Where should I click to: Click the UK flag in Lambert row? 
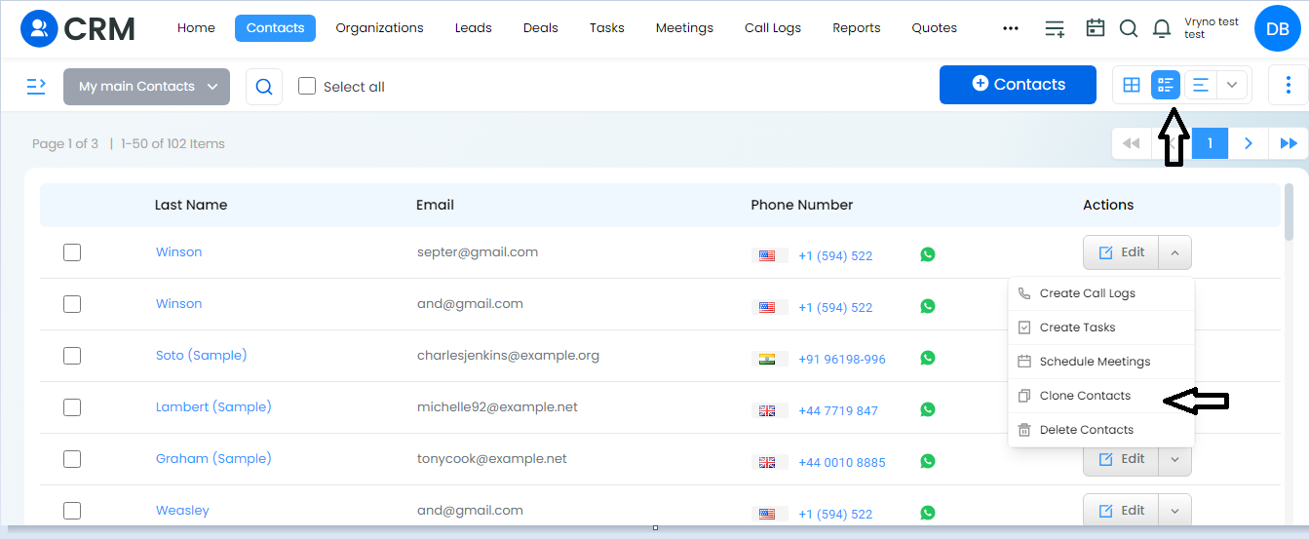coord(768,410)
